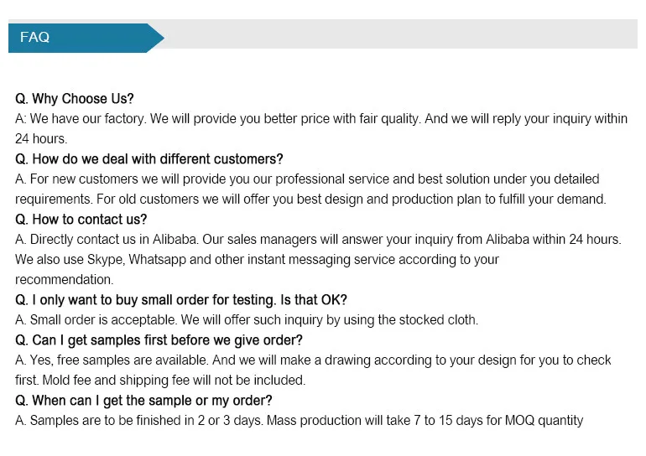Click the standalone 'recommendation.' line
The height and width of the screenshot is (456, 646).
pos(65,280)
